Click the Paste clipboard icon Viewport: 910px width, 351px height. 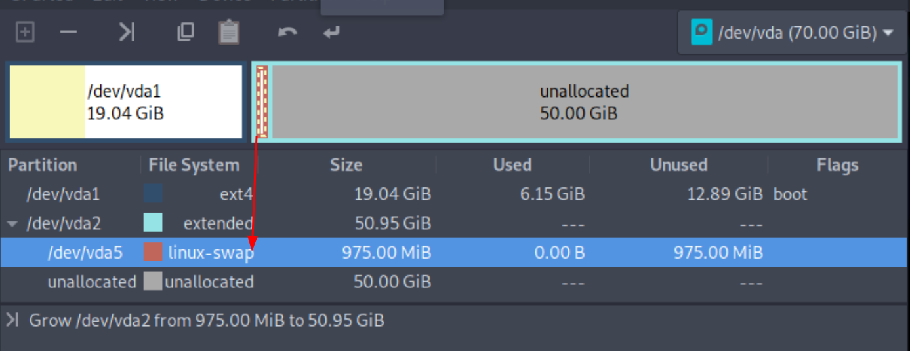tap(229, 31)
